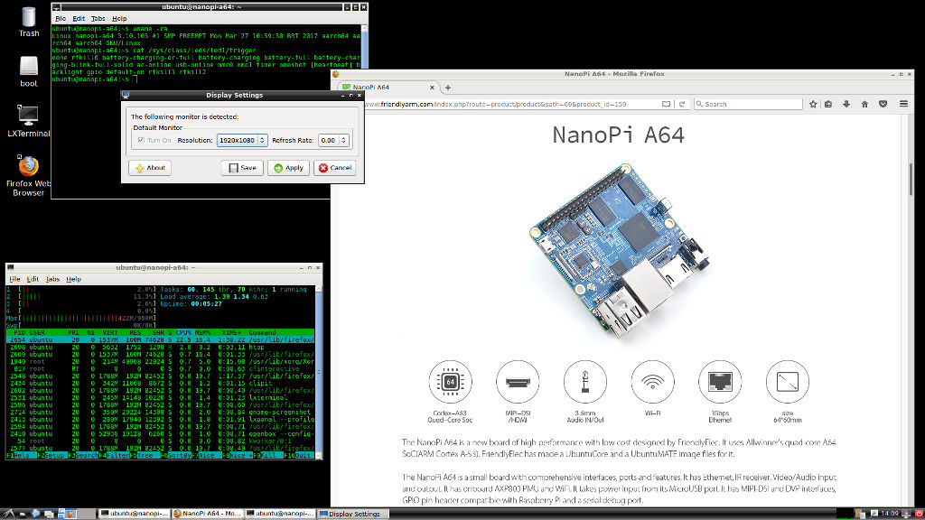The height and width of the screenshot is (520, 925).
Task: Open the Firefox downloads arrow icon
Action: pyautogui.click(x=846, y=104)
